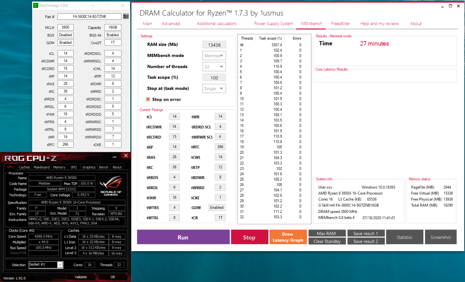Open the Stop at (task mode) dropdown
The image size is (465, 282).
point(214,89)
